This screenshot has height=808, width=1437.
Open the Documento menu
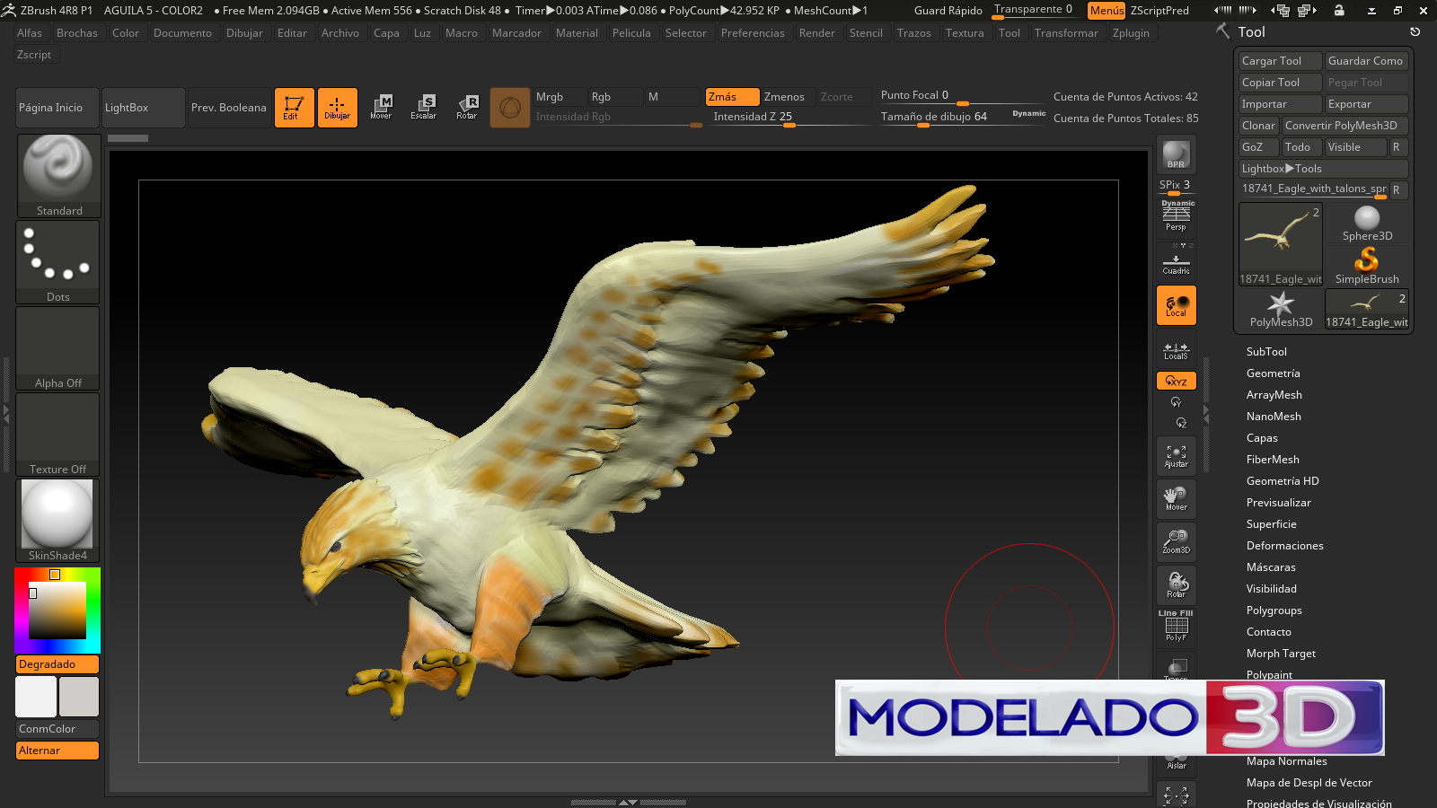183,33
